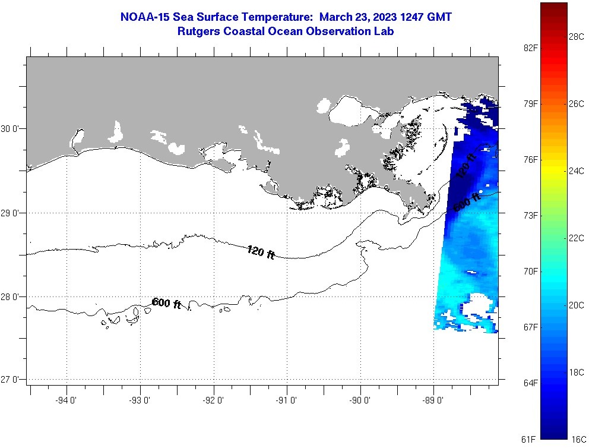589x448 pixels.
Task: Click the 28C colorbar label
Action: click(x=577, y=36)
